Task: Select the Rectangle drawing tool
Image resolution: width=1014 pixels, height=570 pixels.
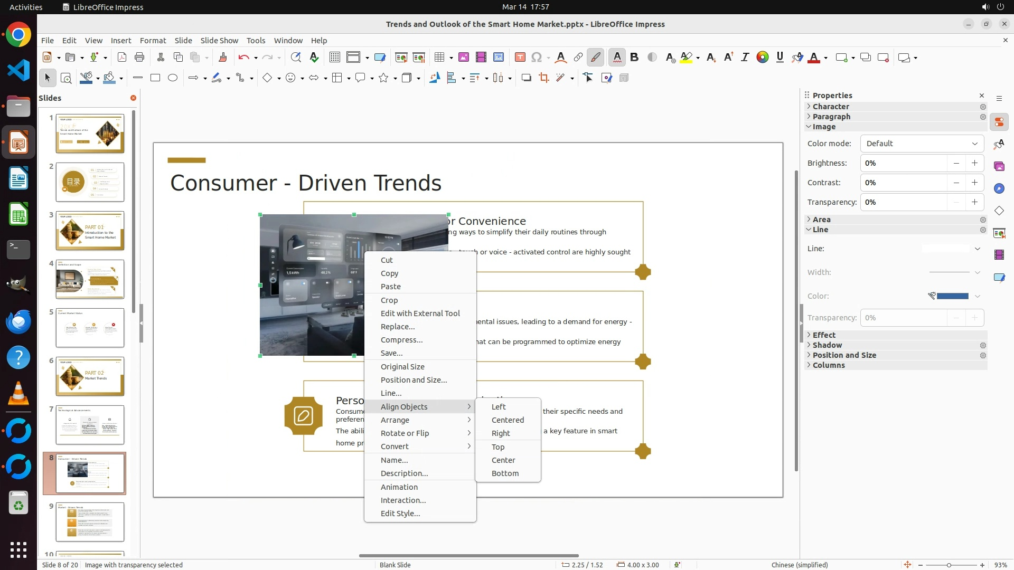Action: point(155,78)
